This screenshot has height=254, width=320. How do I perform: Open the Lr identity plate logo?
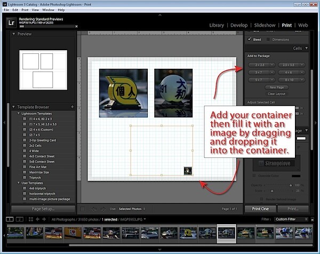[x=11, y=22]
